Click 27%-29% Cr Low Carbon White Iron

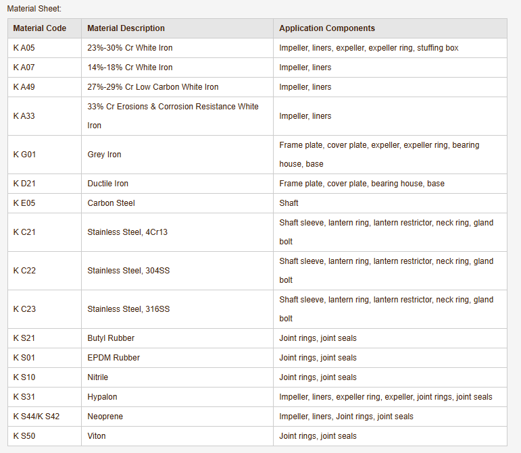(153, 87)
